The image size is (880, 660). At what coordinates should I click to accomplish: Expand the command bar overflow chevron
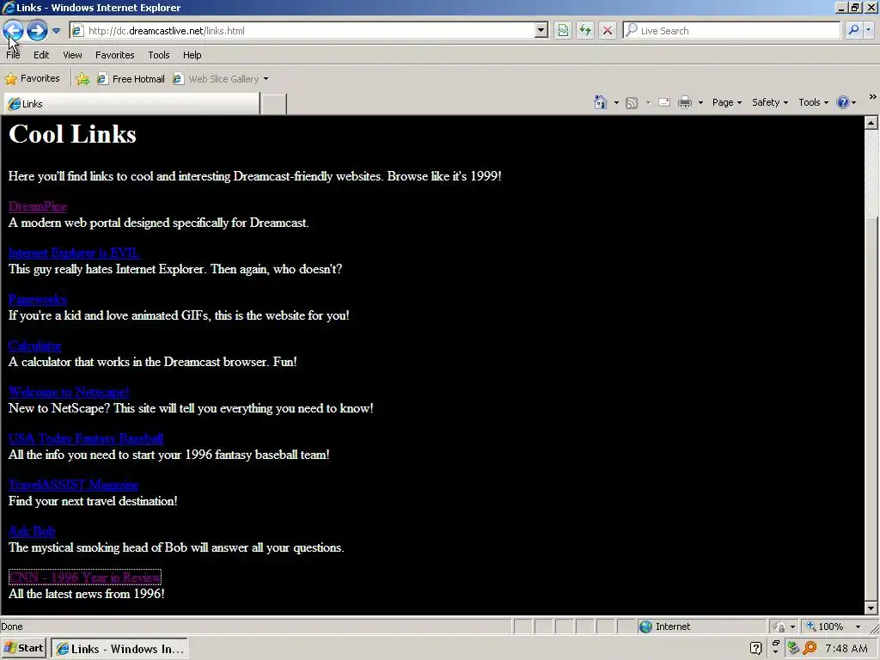click(873, 97)
